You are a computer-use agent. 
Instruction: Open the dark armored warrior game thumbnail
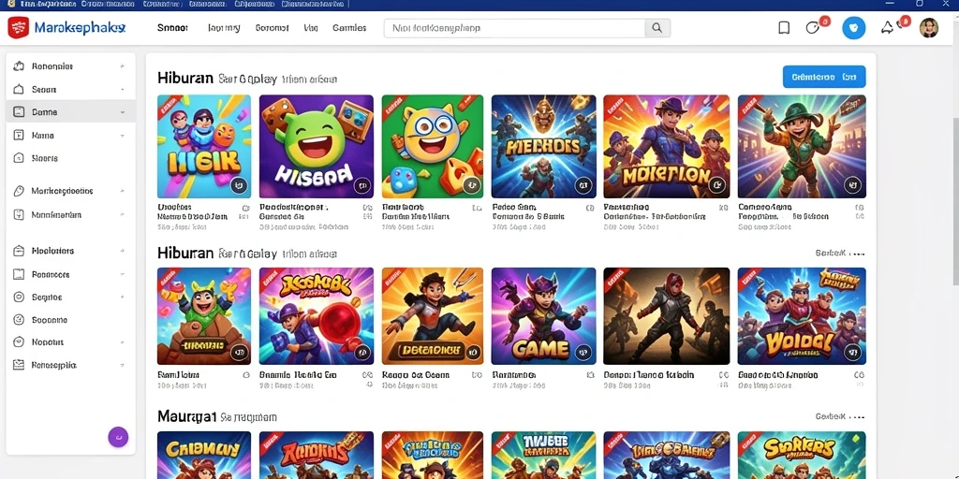point(667,316)
